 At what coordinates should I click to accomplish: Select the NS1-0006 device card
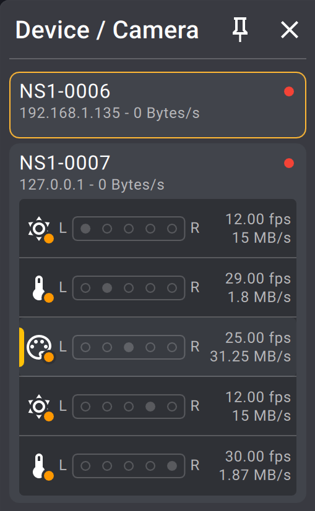(x=158, y=105)
